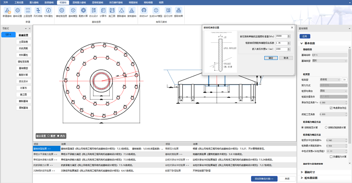Open the 文件 file menu
352x183 pixels.
point(5,2)
